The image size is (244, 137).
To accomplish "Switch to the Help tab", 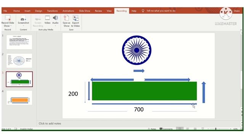I will tap(134, 11).
